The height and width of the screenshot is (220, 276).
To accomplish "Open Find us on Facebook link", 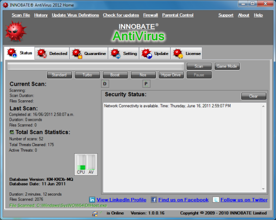I will point(183,200).
